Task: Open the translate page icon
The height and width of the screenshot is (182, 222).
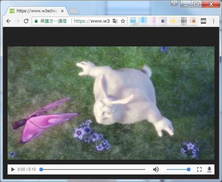Action: (115, 21)
